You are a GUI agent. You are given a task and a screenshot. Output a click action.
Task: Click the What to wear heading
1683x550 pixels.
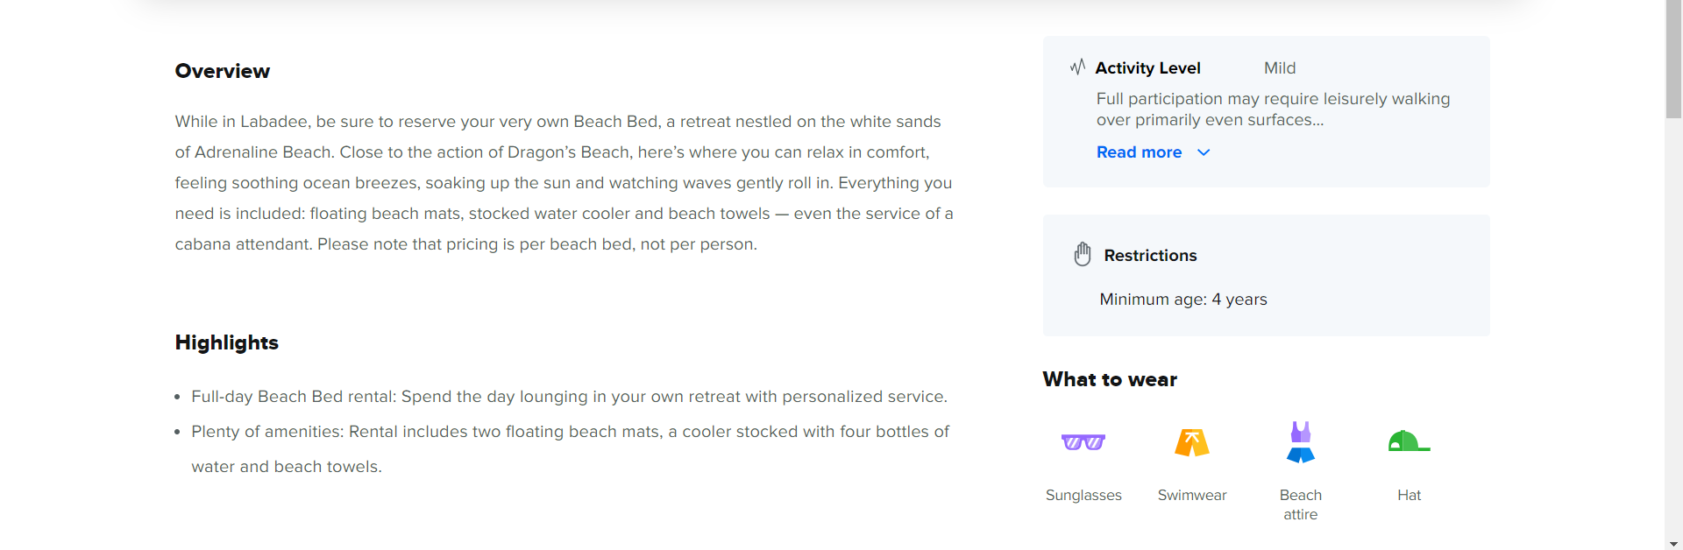1110,379
